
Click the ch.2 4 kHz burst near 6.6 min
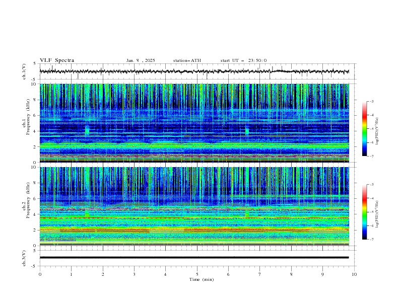click(247, 214)
